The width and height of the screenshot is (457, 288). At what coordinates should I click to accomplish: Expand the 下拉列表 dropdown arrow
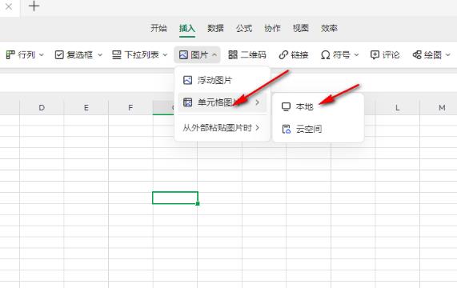click(x=165, y=54)
